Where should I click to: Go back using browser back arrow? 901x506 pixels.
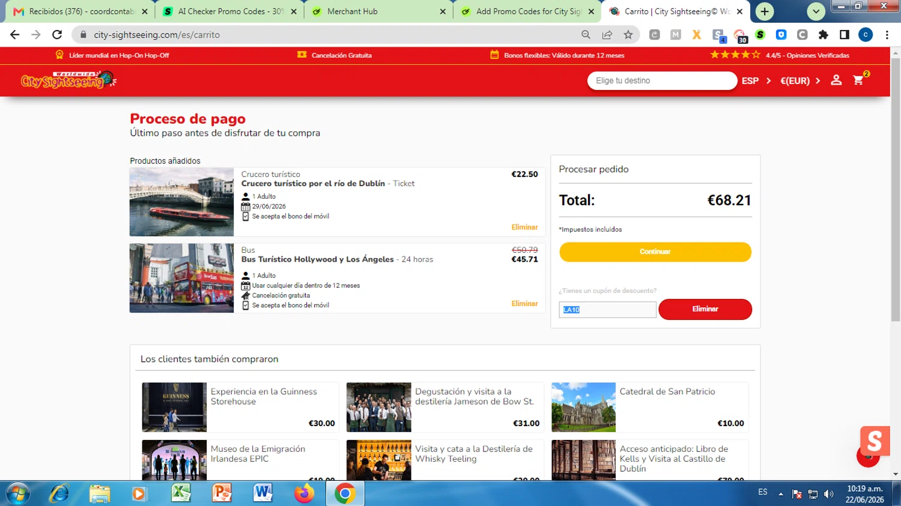coord(15,35)
